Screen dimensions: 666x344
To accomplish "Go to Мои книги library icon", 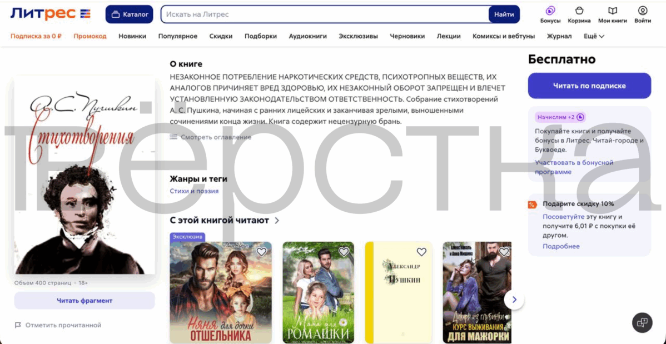I will tap(612, 11).
